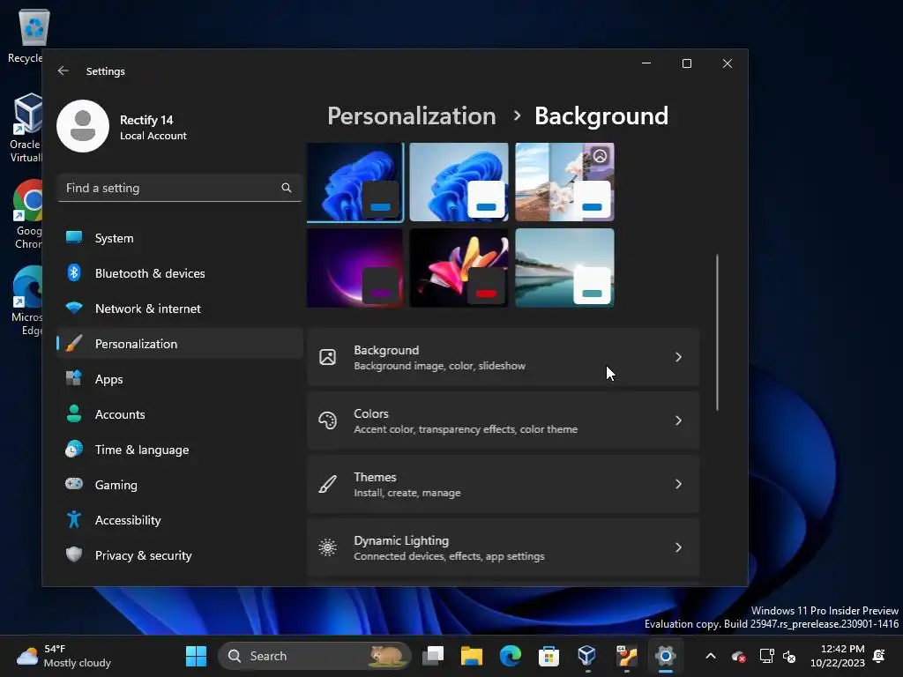Image resolution: width=903 pixels, height=677 pixels.
Task: Select the Personalization category
Action: 180,344
